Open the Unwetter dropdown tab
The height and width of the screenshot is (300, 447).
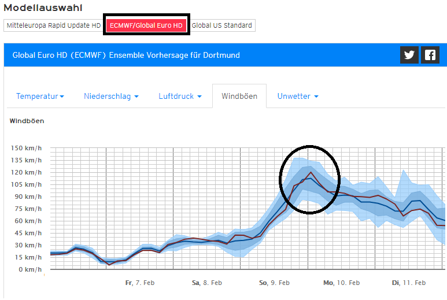(298, 97)
